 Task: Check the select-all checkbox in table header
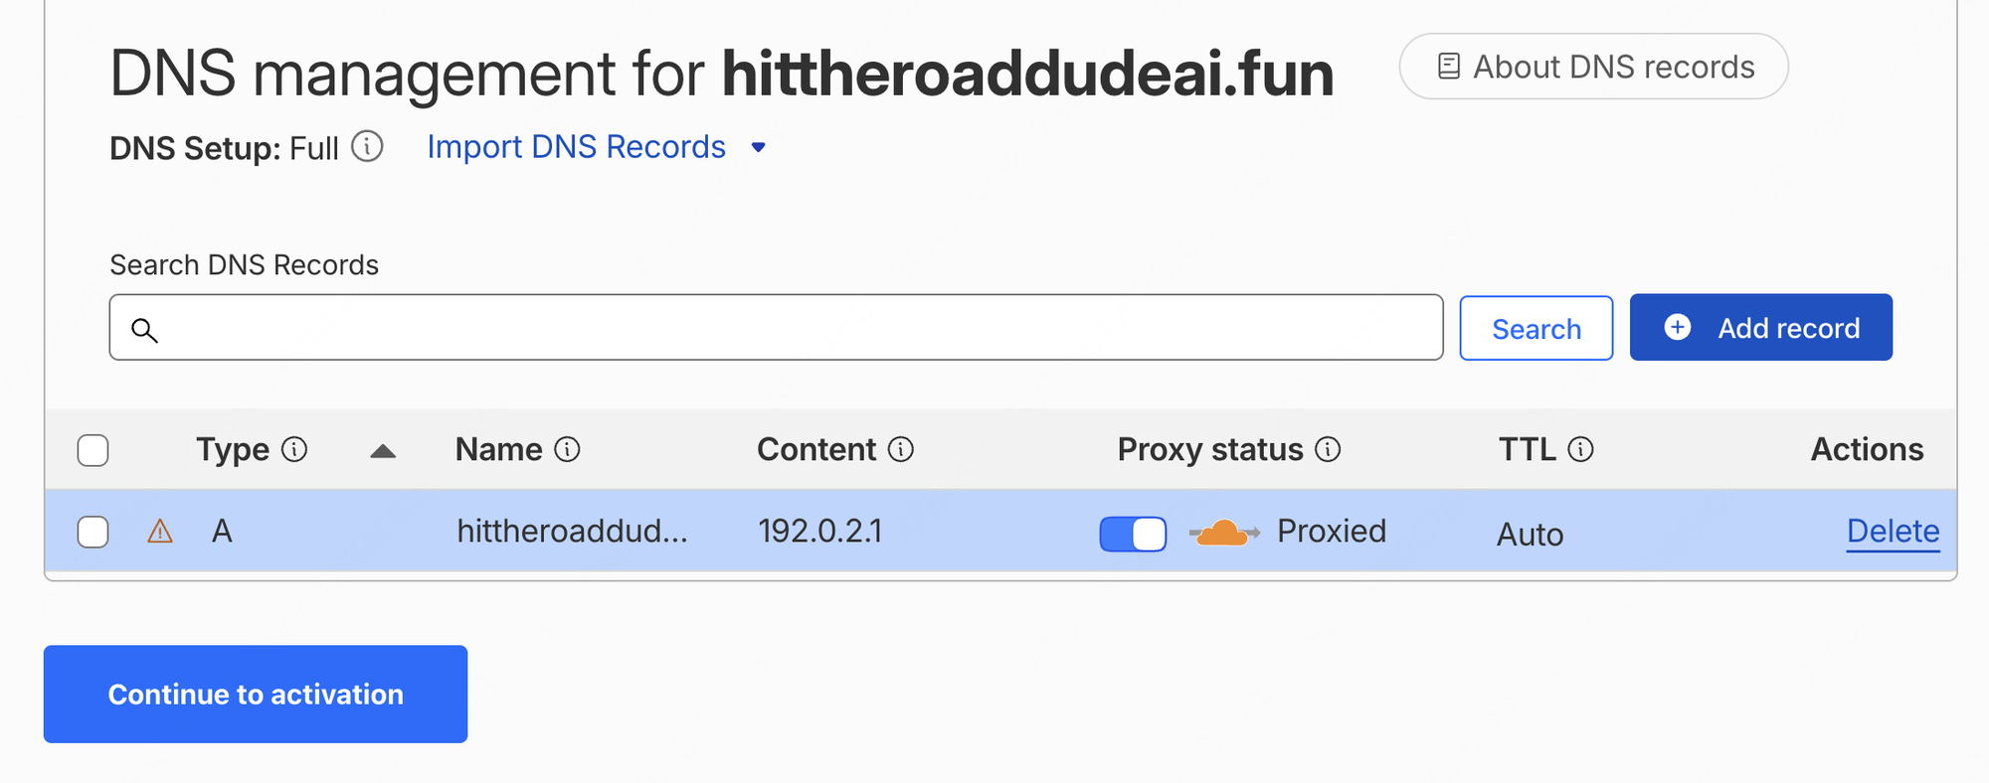pos(92,450)
